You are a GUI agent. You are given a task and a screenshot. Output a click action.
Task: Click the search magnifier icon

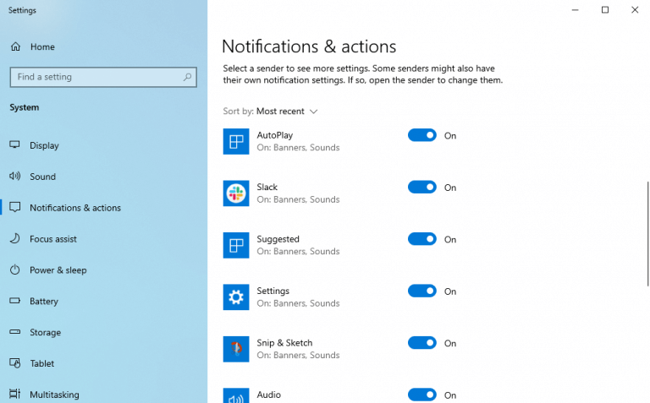pos(187,77)
